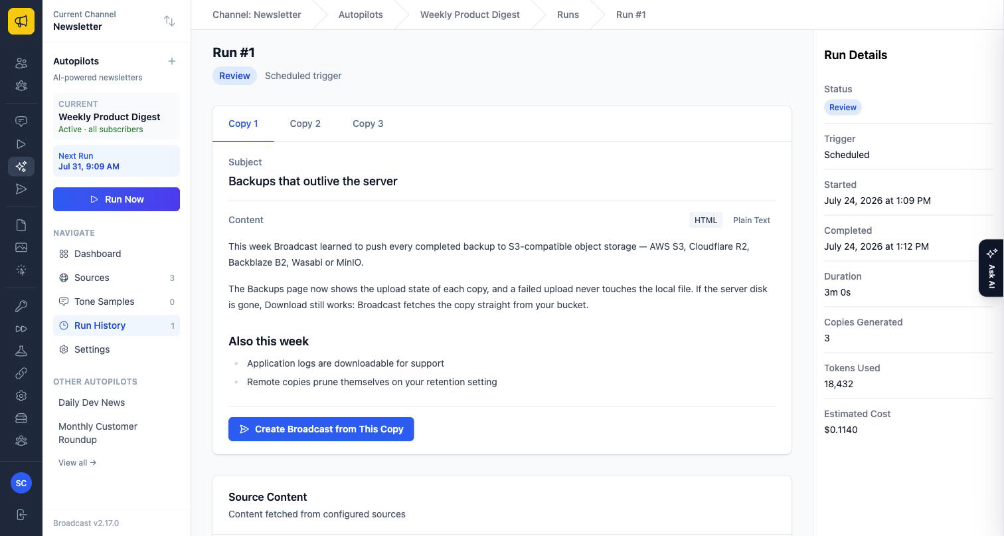Viewport: 1004px width, 536px height.
Task: Open the team group icon near the bottom
Action: coord(21,440)
